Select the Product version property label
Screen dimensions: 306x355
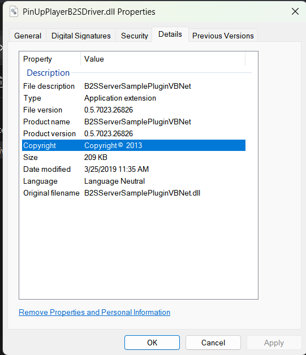(x=49, y=133)
